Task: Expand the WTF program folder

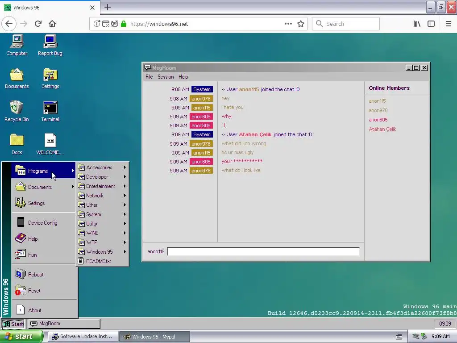Action: (102, 243)
